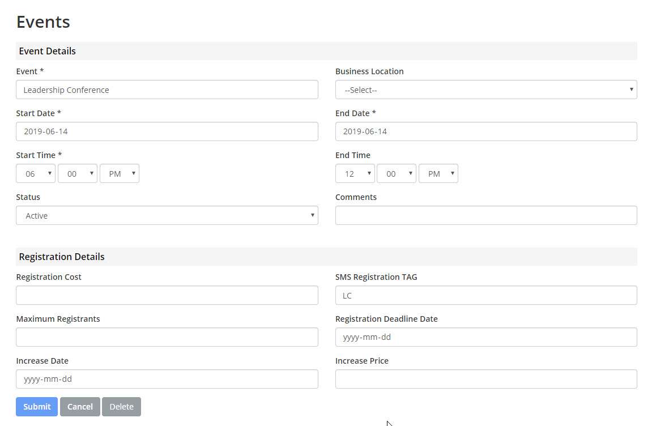Click the Events page heading
This screenshot has width=656, height=426.
43,22
